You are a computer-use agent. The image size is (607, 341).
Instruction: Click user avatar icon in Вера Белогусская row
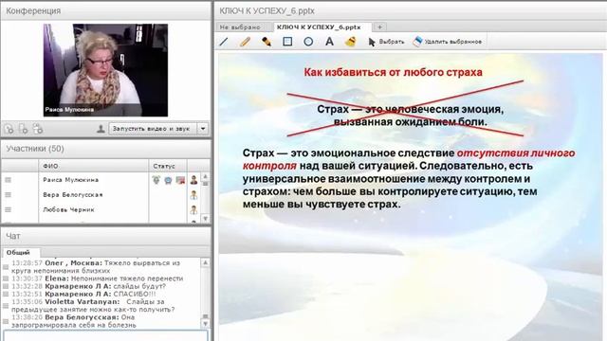(193, 195)
